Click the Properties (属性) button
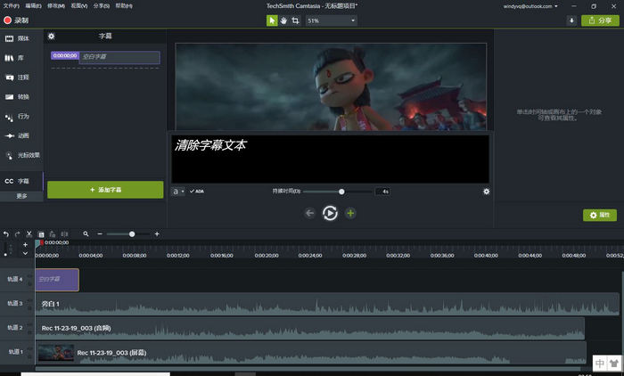Image resolution: width=624 pixels, height=376 pixels. [600, 216]
